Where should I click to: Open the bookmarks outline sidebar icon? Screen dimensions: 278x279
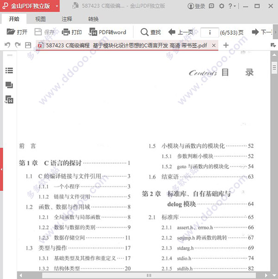click(x=9, y=70)
